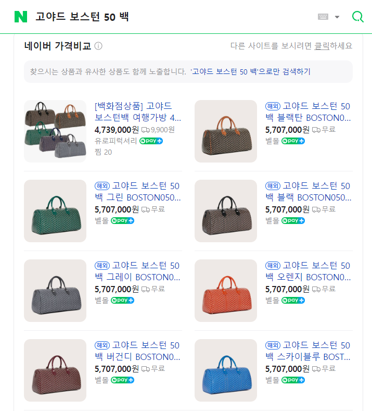Open the on-screen keyboard icon
372x411 pixels.
[x=323, y=17]
